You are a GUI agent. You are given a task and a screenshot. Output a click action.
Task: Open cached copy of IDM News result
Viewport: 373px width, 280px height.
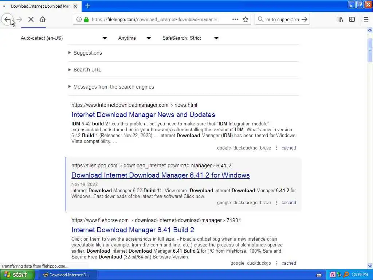pyautogui.click(x=289, y=148)
